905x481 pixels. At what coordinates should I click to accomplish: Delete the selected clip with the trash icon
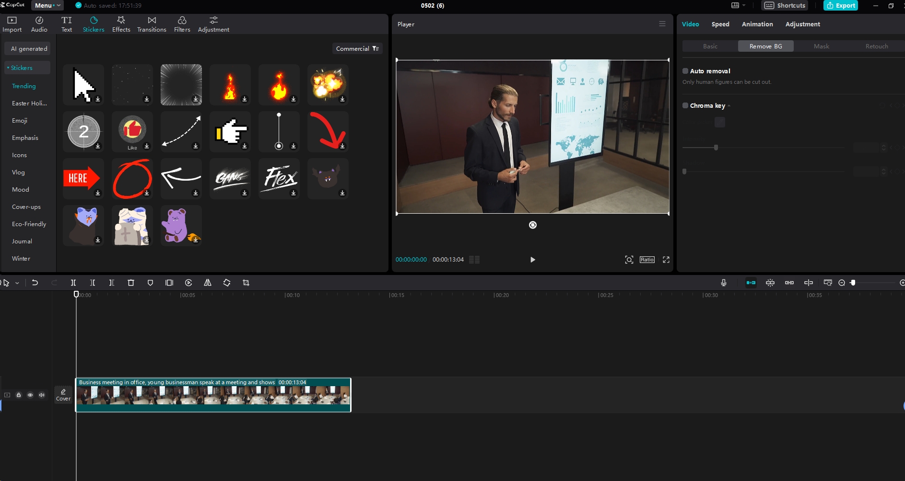(x=131, y=283)
